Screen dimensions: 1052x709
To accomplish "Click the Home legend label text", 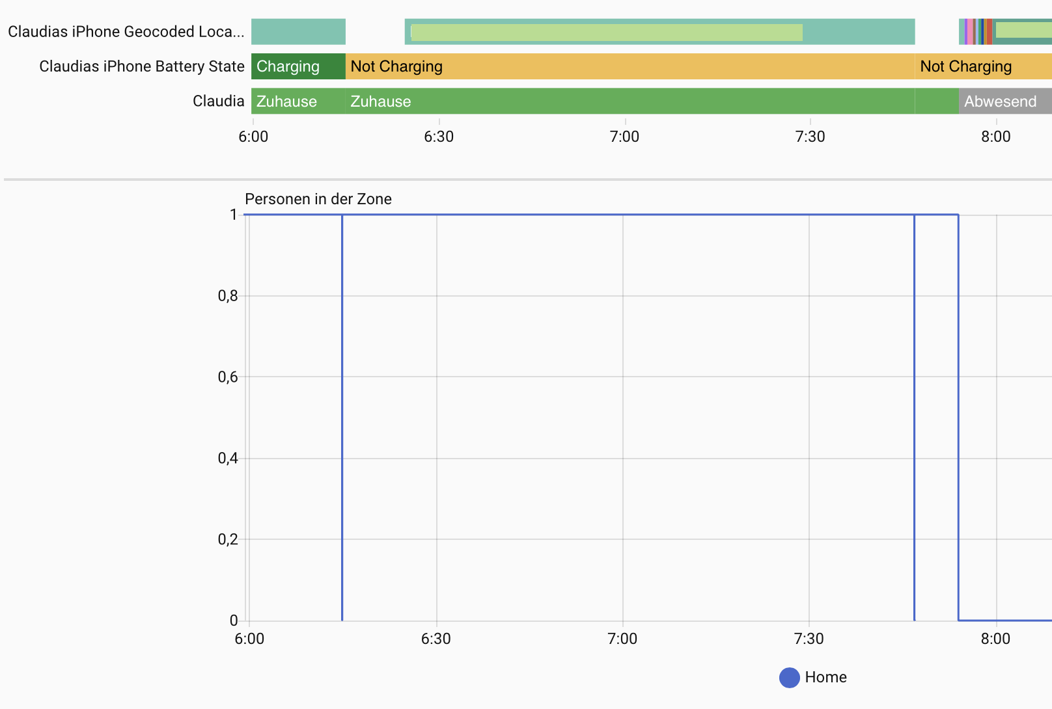I will pyautogui.click(x=825, y=678).
